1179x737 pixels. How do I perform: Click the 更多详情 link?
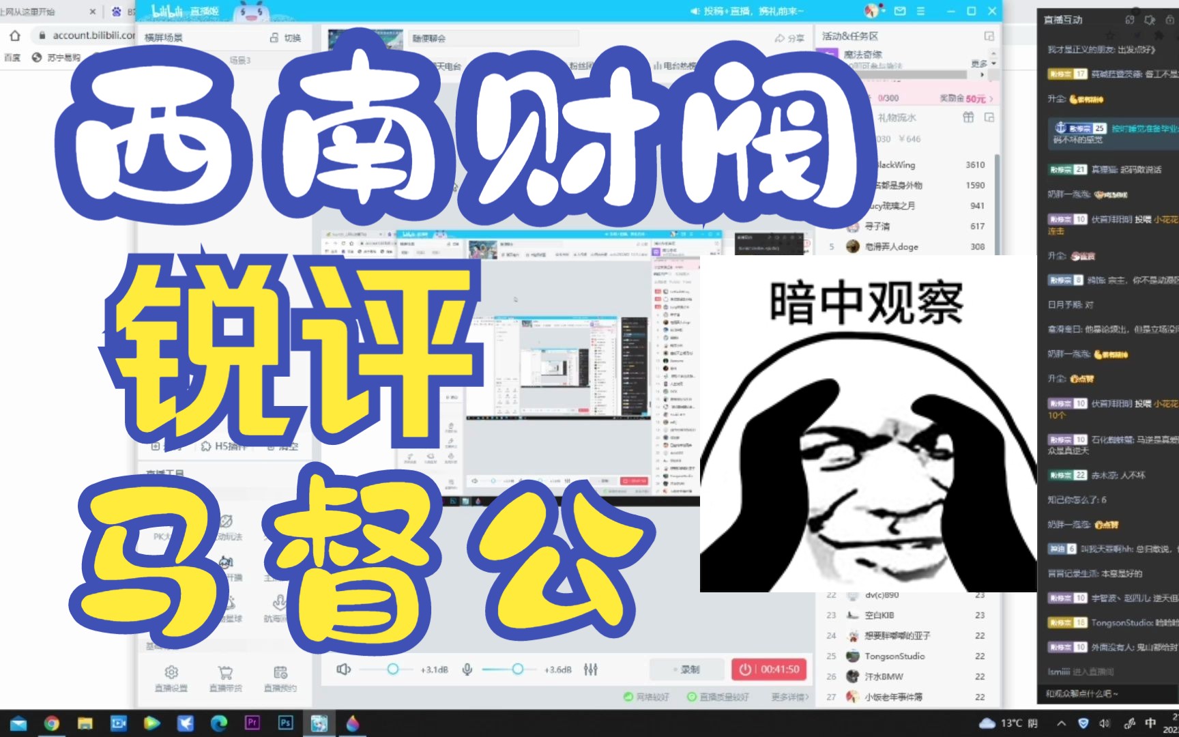(790, 697)
